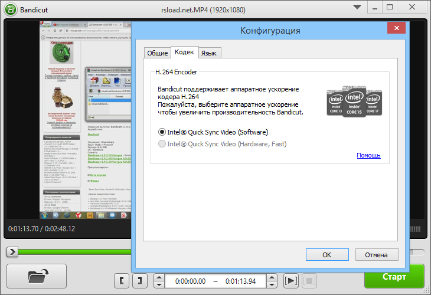Stop the segment playback

click(x=309, y=281)
